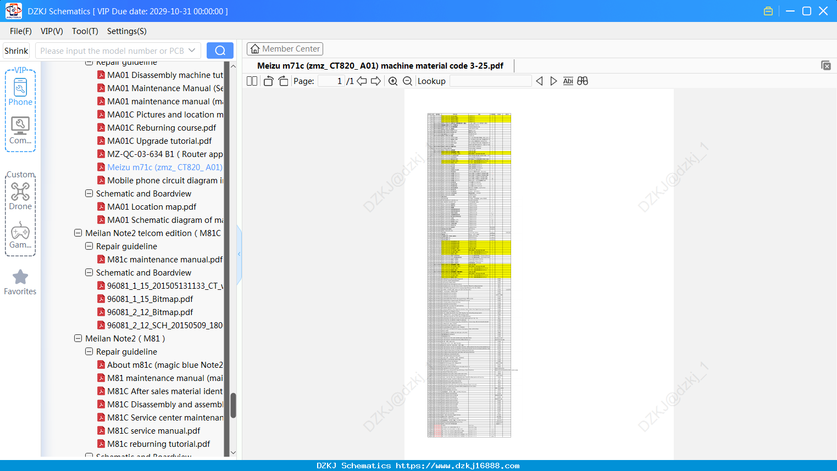837x471 pixels.
Task: Click tree scrollbar up arrow
Action: pos(233,66)
